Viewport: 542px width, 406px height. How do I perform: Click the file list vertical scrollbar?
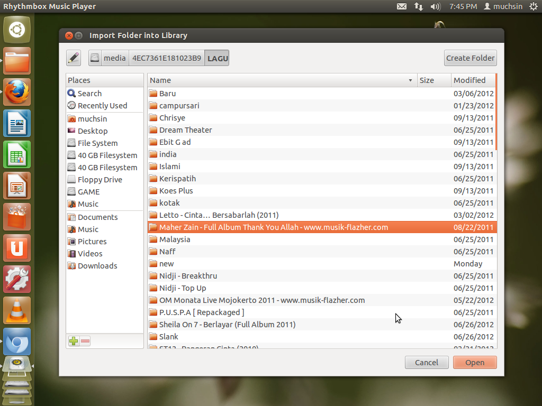[x=496, y=112]
